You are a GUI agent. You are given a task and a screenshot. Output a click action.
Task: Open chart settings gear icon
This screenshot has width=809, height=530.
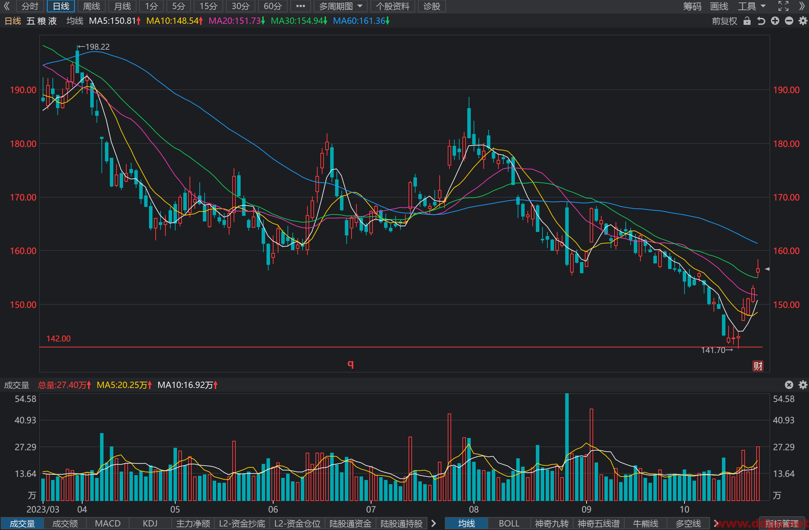(803, 21)
